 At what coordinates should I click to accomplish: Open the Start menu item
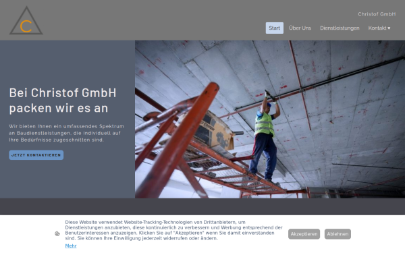point(274,28)
